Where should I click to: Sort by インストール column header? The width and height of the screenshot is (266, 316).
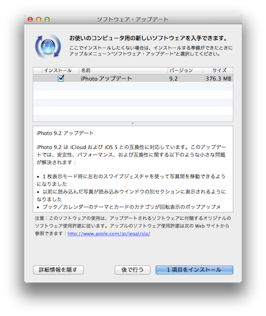pos(58,71)
